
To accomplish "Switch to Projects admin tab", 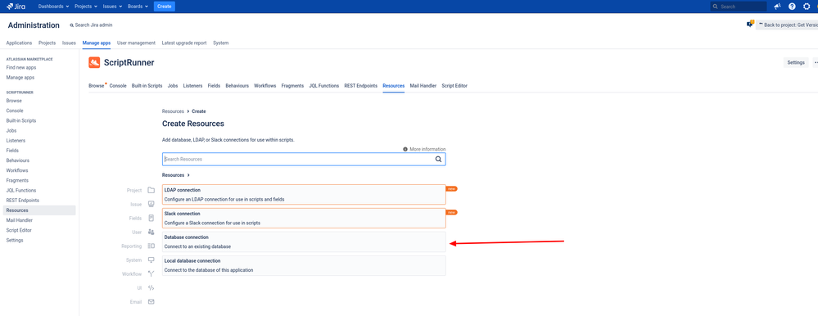I will [x=47, y=43].
